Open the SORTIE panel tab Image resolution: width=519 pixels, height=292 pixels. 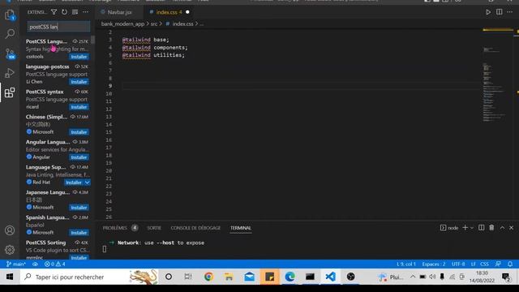(154, 228)
